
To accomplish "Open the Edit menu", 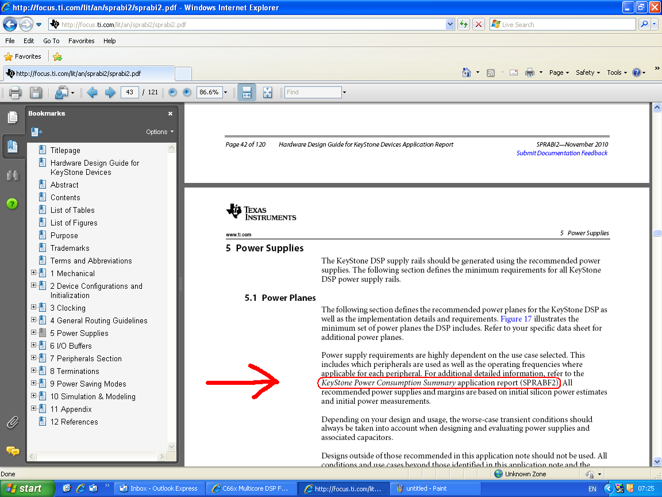I will 29,41.
